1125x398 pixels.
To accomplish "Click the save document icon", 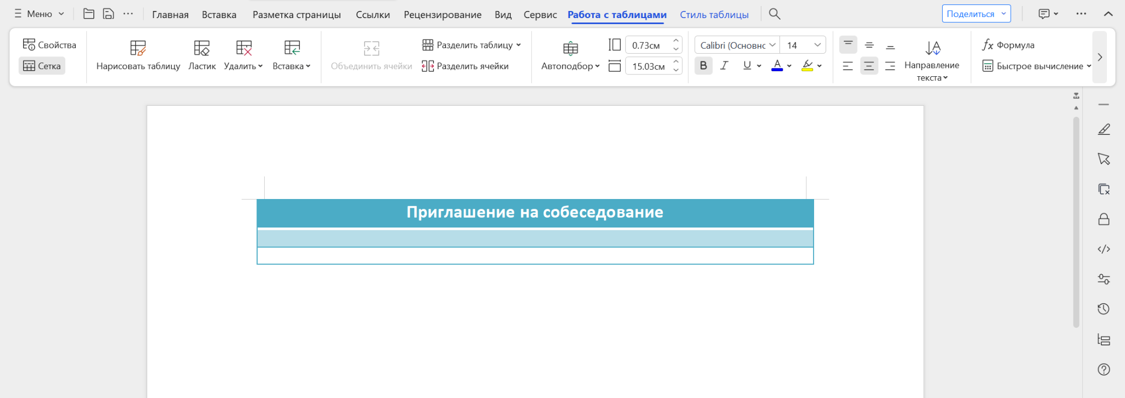I will click(109, 14).
